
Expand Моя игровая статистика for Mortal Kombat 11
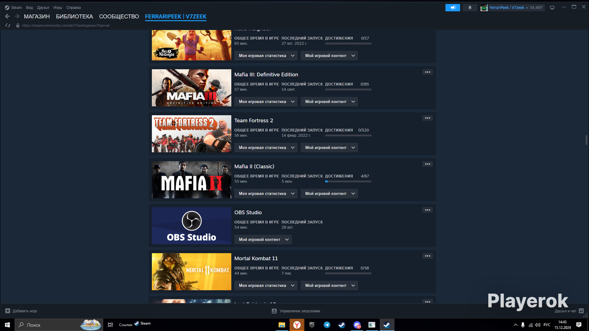pos(266,286)
